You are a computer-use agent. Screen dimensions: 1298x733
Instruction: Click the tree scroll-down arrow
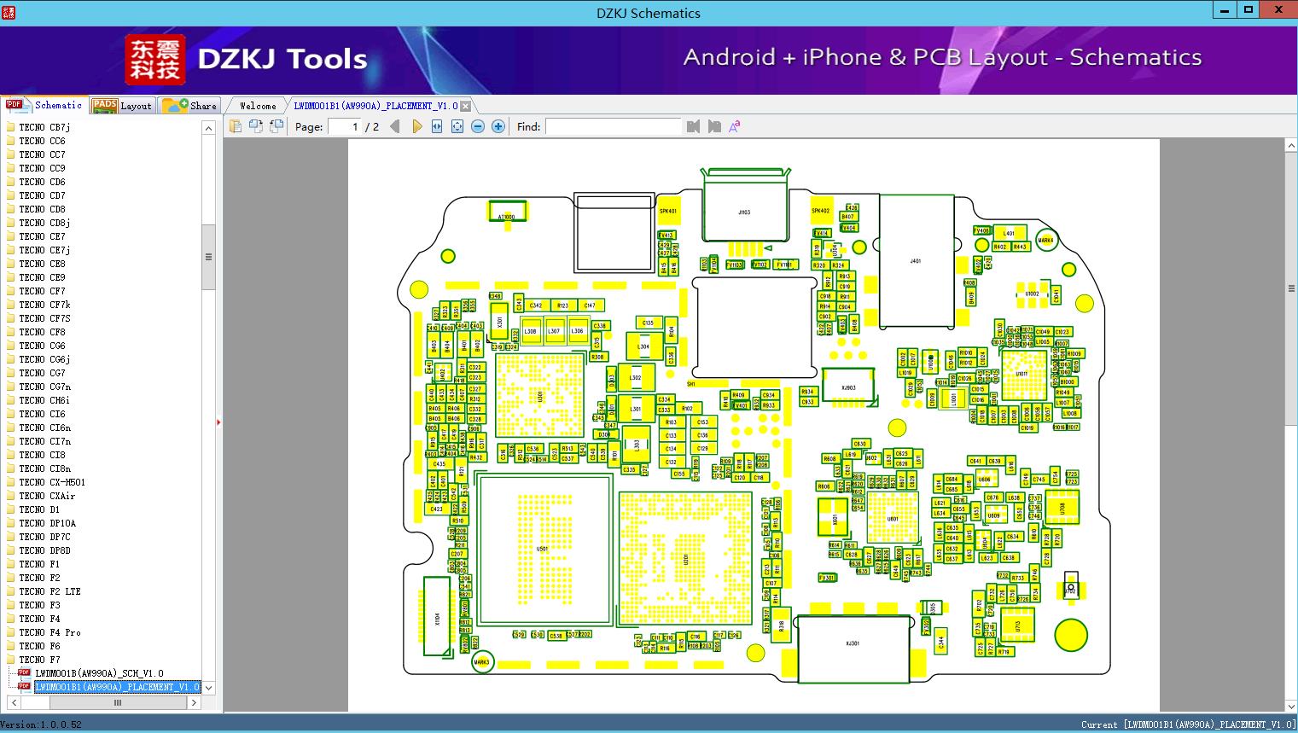click(x=208, y=687)
